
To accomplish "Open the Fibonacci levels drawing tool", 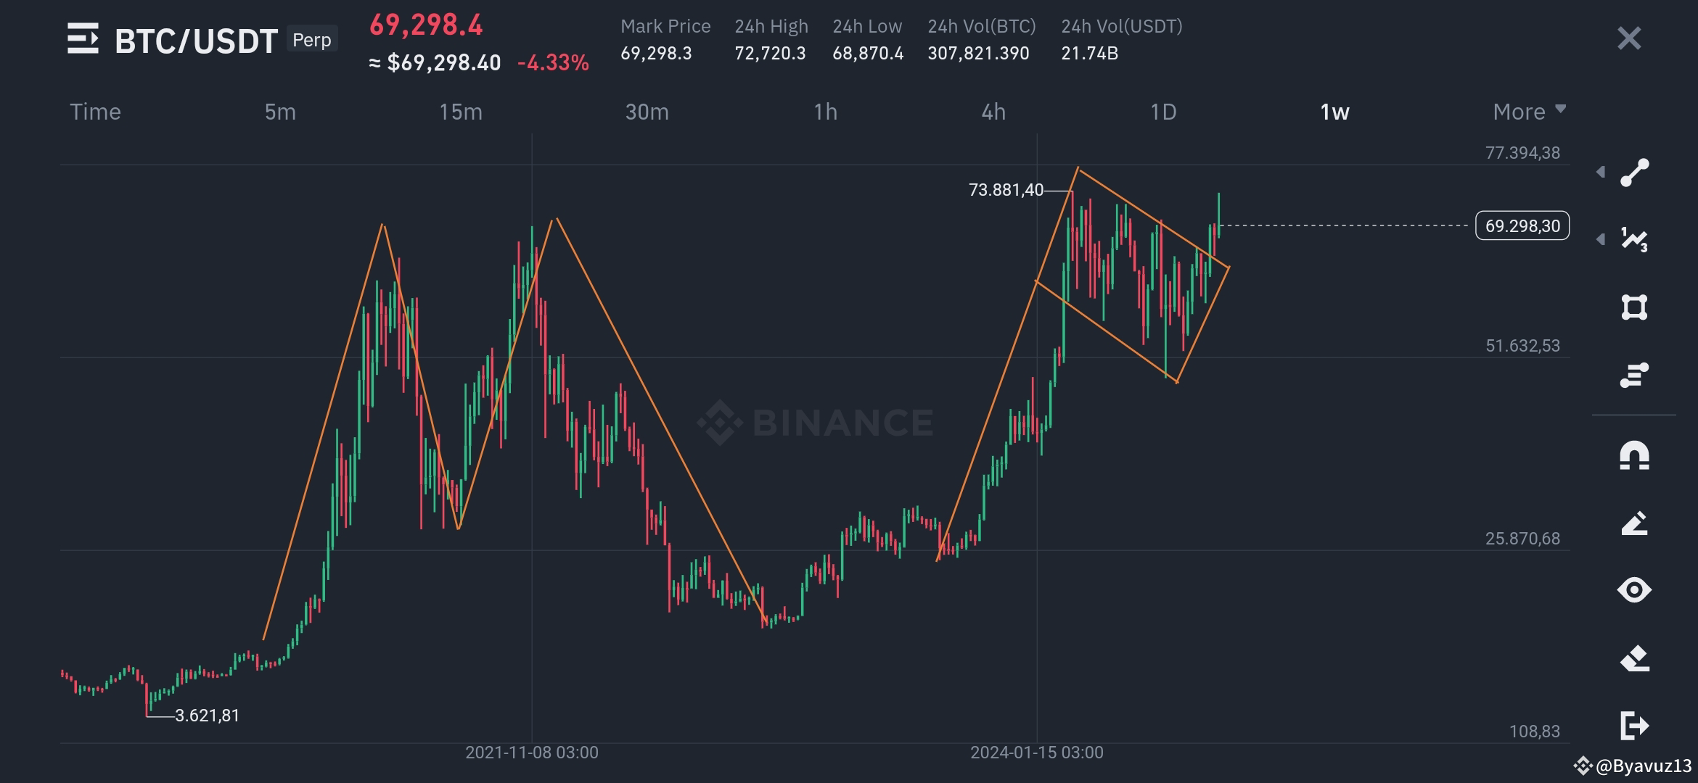I will point(1634,375).
